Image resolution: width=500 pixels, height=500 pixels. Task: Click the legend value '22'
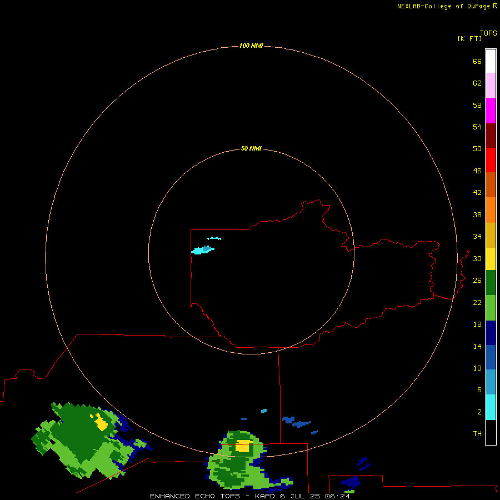pos(477,303)
